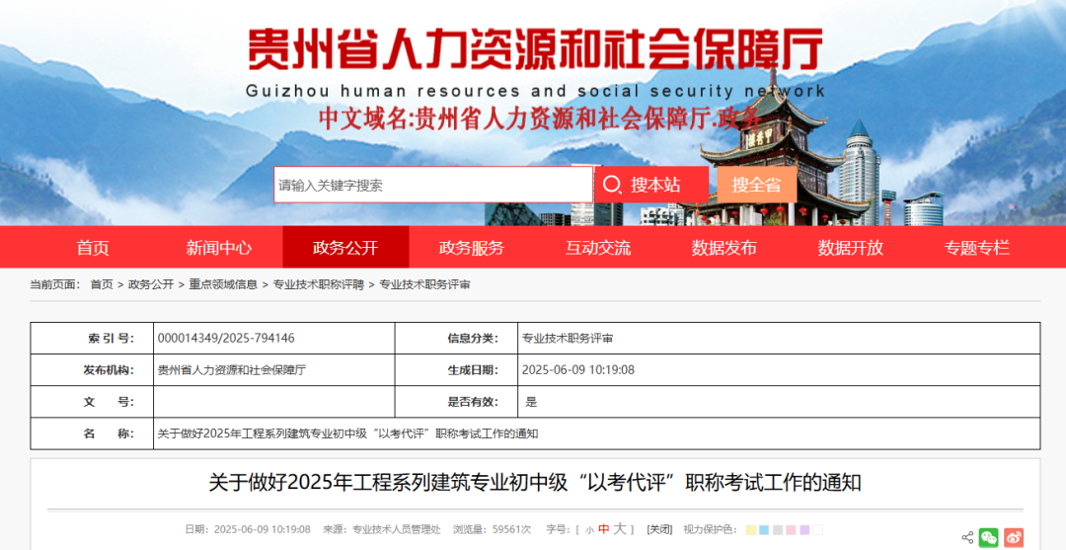Choose the purple eye-protection color swatch

pos(804,530)
